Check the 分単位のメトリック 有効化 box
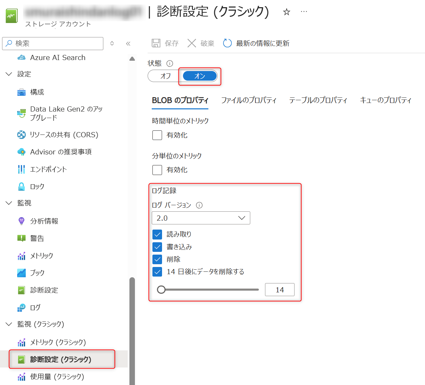 coord(157,170)
